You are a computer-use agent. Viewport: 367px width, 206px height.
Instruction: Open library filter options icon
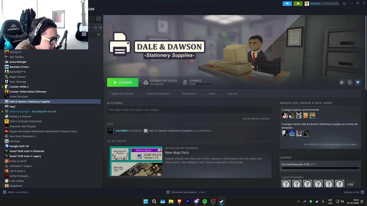coord(98,35)
